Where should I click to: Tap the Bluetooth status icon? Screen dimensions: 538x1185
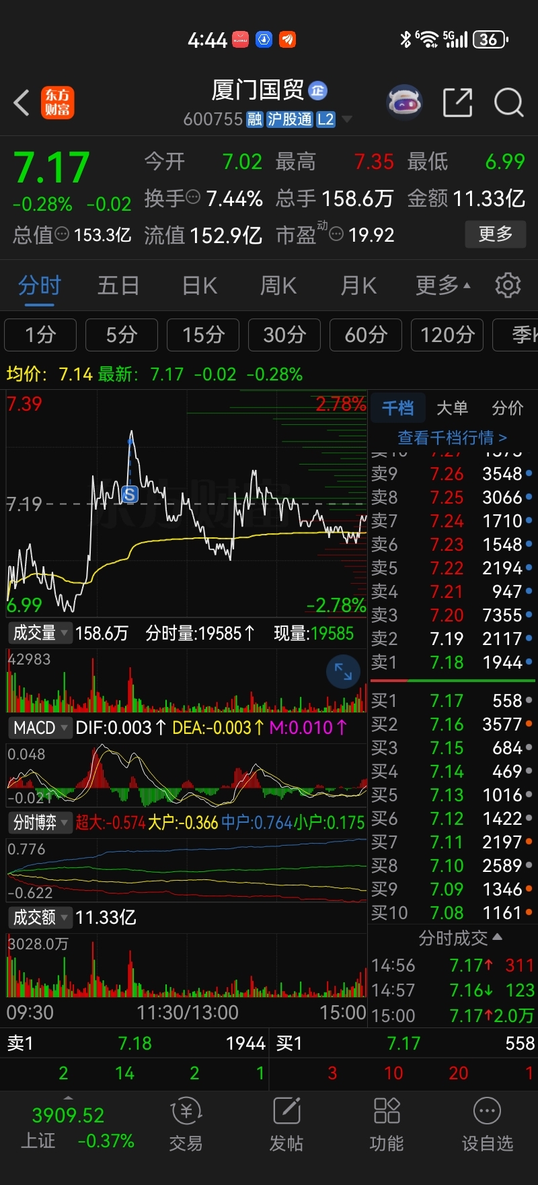[405, 39]
